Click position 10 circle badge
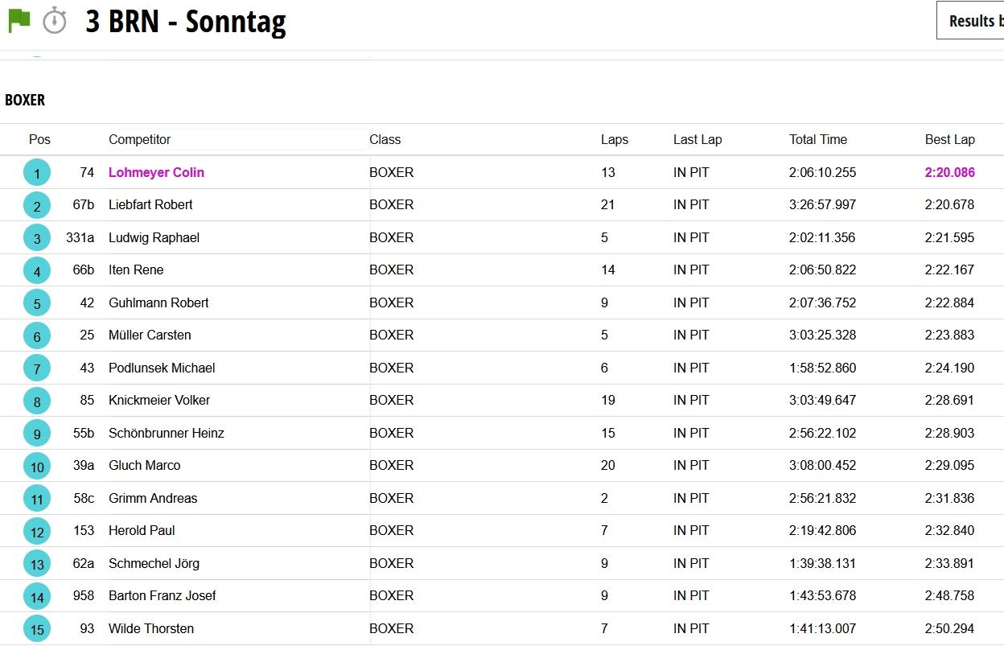Screen dimensions: 1004x646 coord(37,466)
